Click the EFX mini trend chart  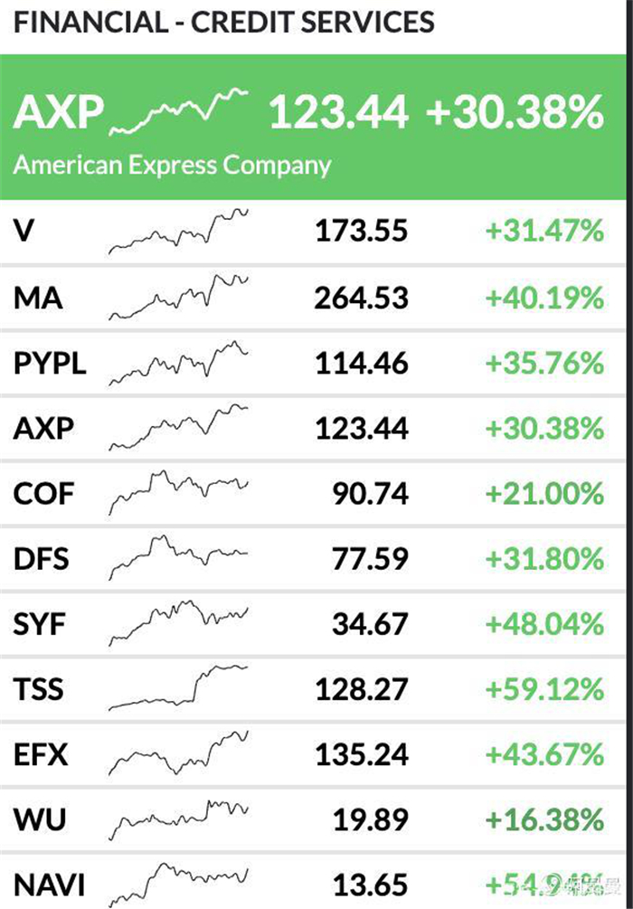coord(178,753)
